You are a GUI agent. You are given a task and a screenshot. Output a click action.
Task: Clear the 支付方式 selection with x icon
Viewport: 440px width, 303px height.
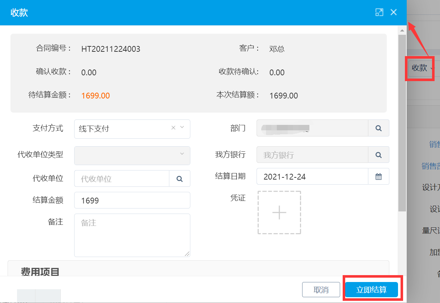pos(173,127)
